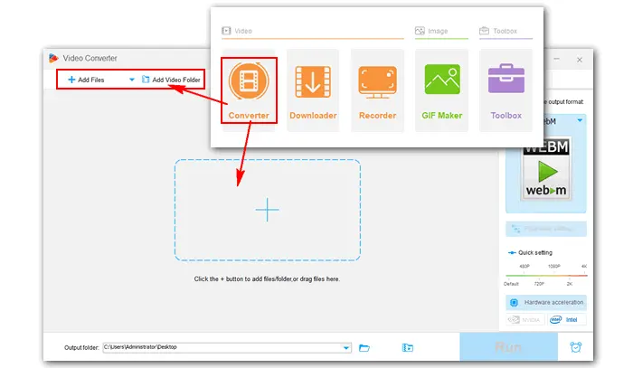Viewport: 633px width, 368px height.
Task: Browse for output folder icon
Action: [x=364, y=347]
